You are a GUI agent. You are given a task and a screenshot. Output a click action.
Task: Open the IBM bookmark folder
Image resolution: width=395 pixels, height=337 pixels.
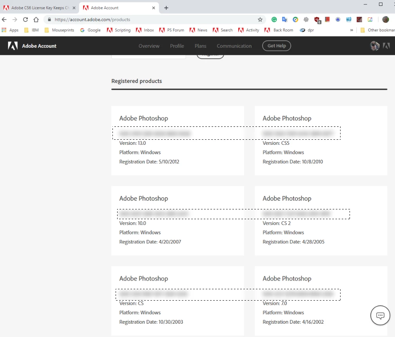click(31, 30)
